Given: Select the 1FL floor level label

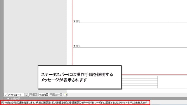Looking at the screenshot, I should pos(77,46).
